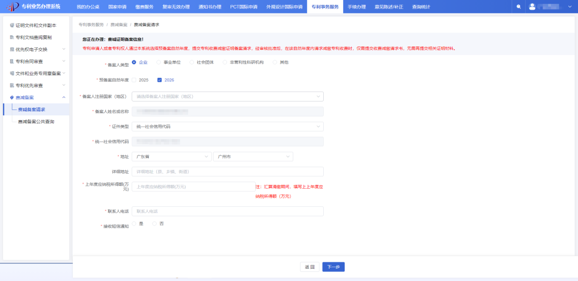Screen dimensions: 578x281
Task: Check the 2025 year checkbox
Action: coord(134,80)
